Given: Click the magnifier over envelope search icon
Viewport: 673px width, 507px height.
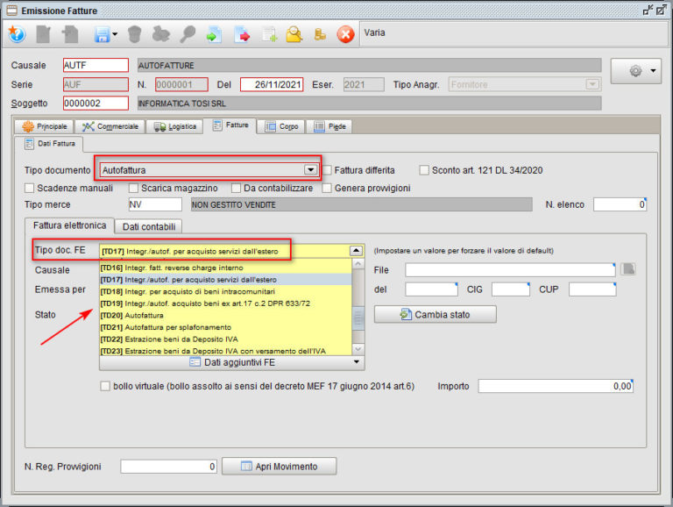Looking at the screenshot, I should pyautogui.click(x=294, y=35).
